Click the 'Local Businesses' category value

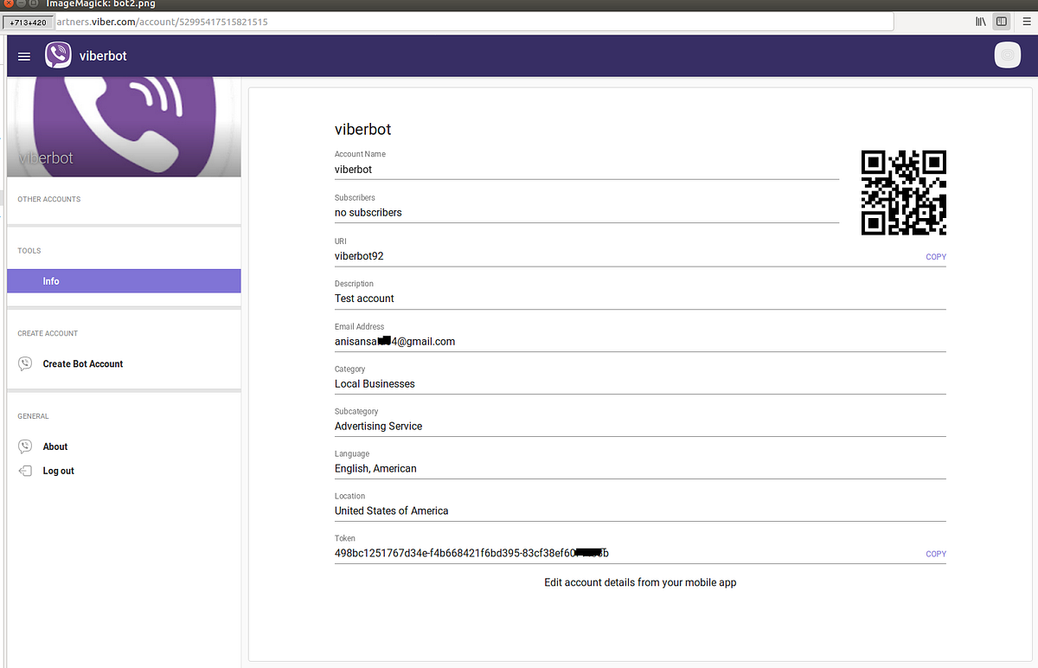[375, 383]
